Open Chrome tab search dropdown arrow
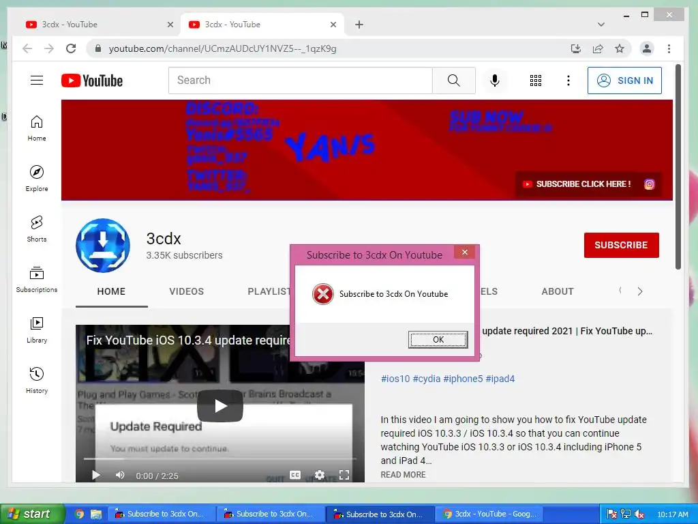This screenshot has height=524, width=698. [601, 25]
